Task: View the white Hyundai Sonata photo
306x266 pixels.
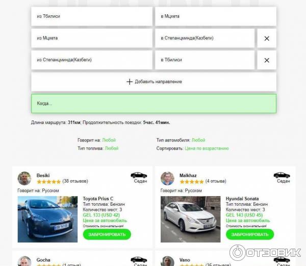Action: click(x=190, y=219)
